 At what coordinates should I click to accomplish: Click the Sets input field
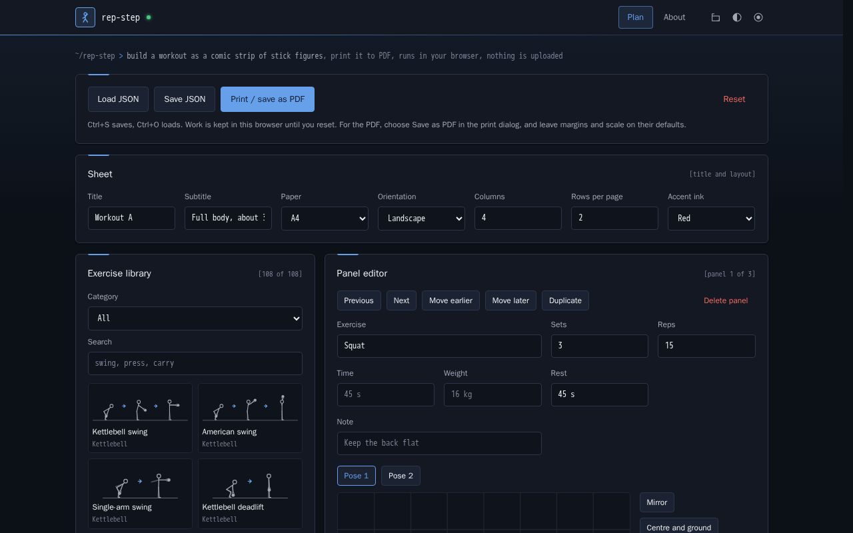(600, 346)
